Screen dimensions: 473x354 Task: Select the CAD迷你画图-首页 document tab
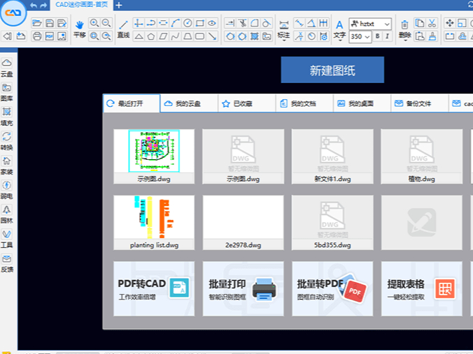[x=82, y=5]
